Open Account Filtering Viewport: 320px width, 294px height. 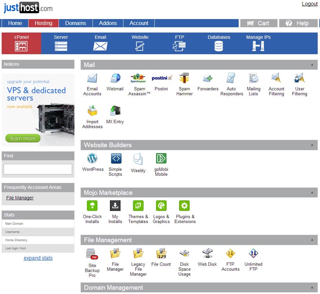coord(276,78)
